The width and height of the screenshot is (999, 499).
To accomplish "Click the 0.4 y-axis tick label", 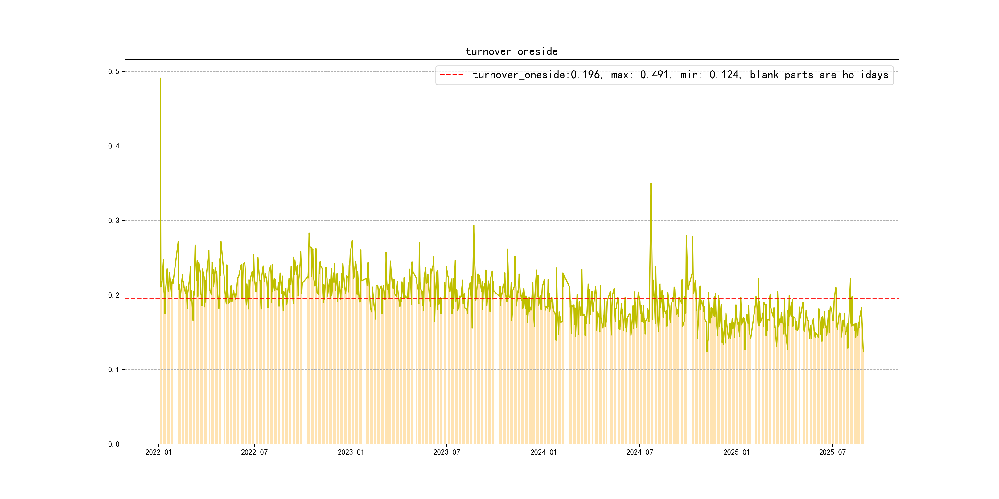I will pos(114,146).
